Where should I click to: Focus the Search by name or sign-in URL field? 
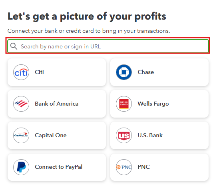pyautogui.click(x=108, y=46)
